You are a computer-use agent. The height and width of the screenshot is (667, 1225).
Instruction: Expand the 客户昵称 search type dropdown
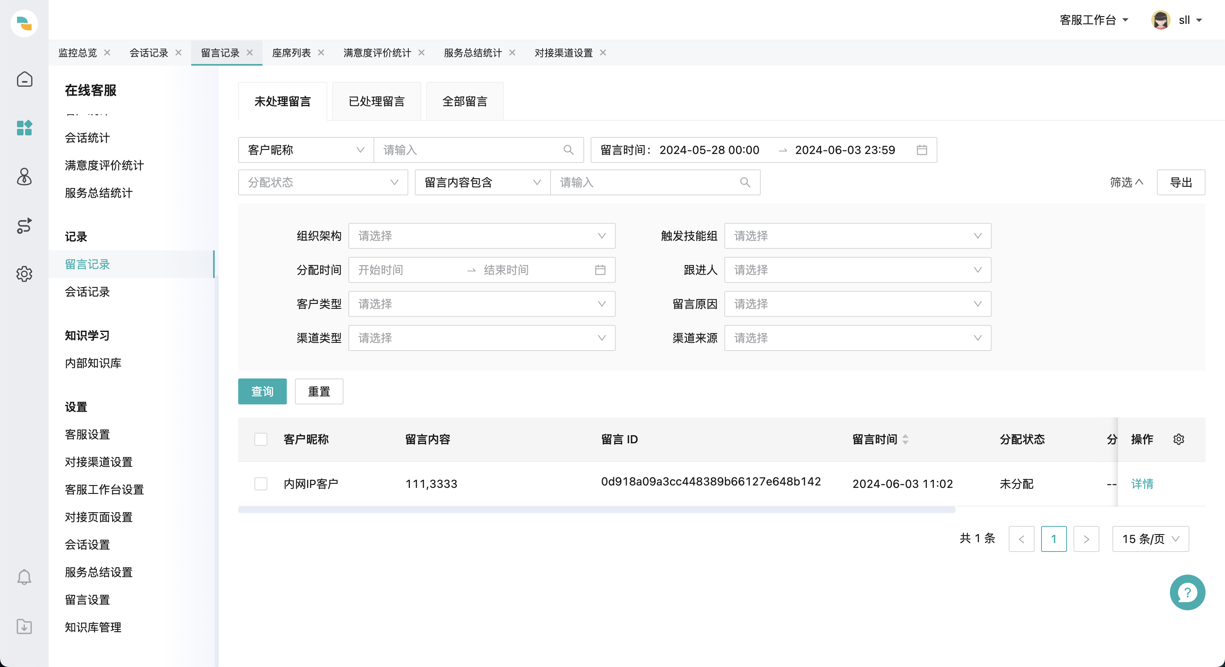click(306, 150)
